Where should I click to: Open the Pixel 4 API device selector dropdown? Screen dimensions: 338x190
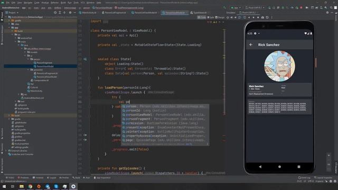point(255,7)
